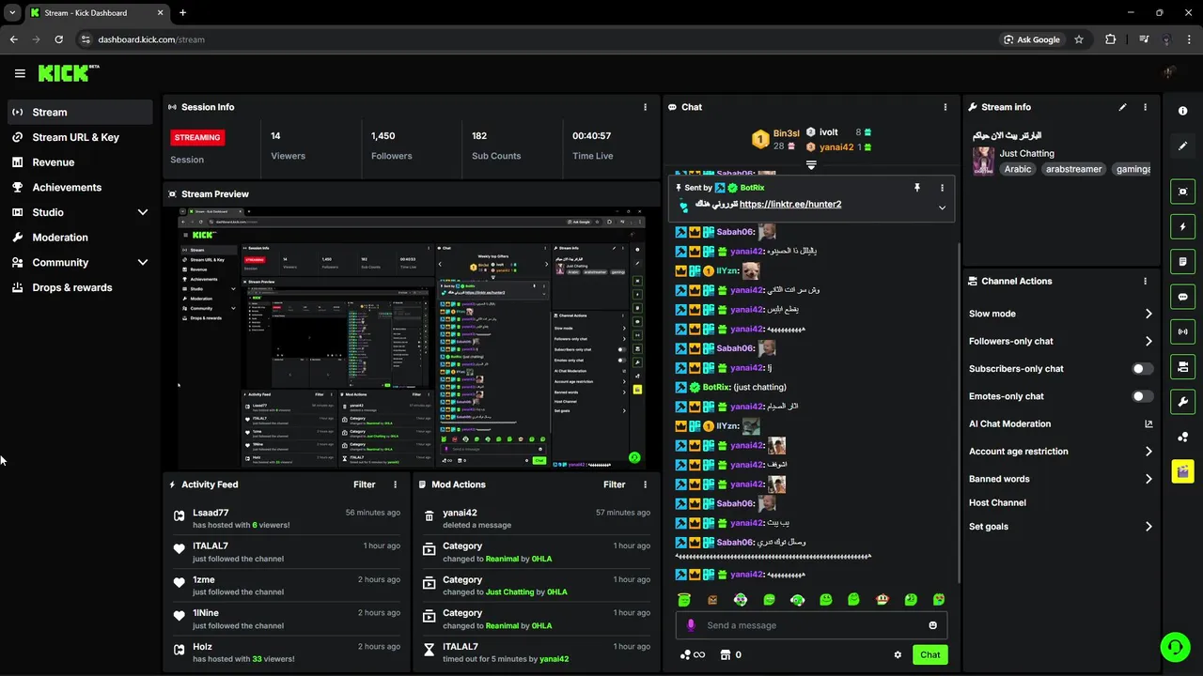Click the pencil icon in the right sidebar
The image size is (1203, 676).
1182,146
